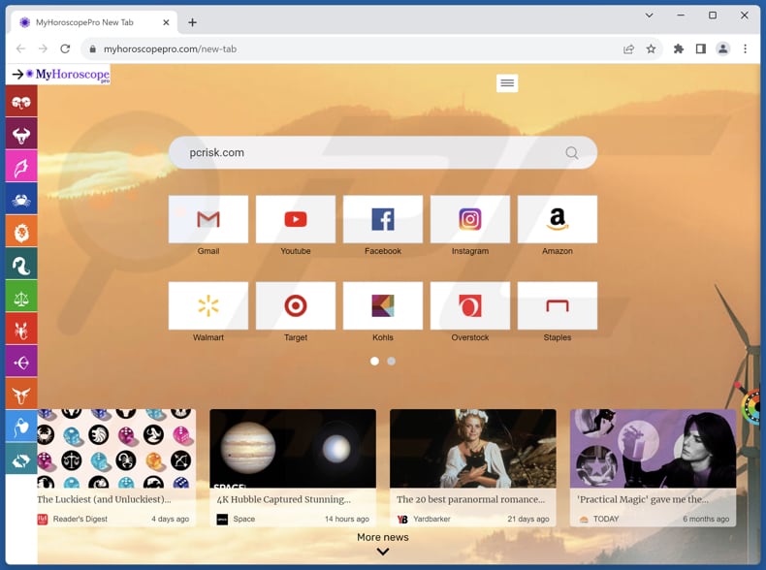The image size is (766, 570).
Task: Open the tab search dropdown chevron
Action: click(x=650, y=16)
